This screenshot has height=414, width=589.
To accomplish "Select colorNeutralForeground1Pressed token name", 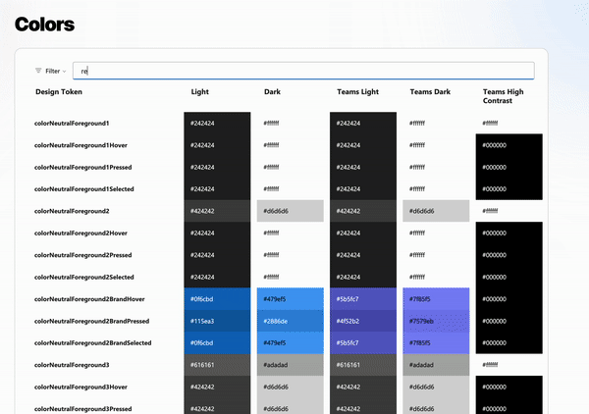I will click(83, 168).
